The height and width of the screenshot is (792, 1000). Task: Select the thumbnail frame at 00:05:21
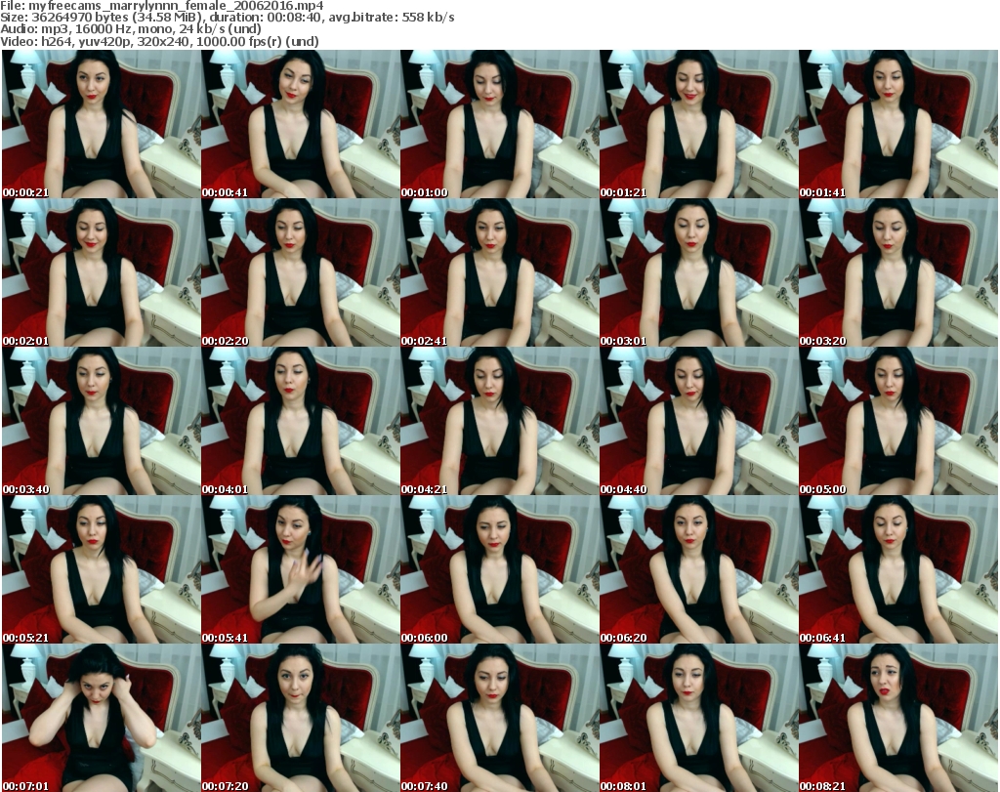click(102, 569)
